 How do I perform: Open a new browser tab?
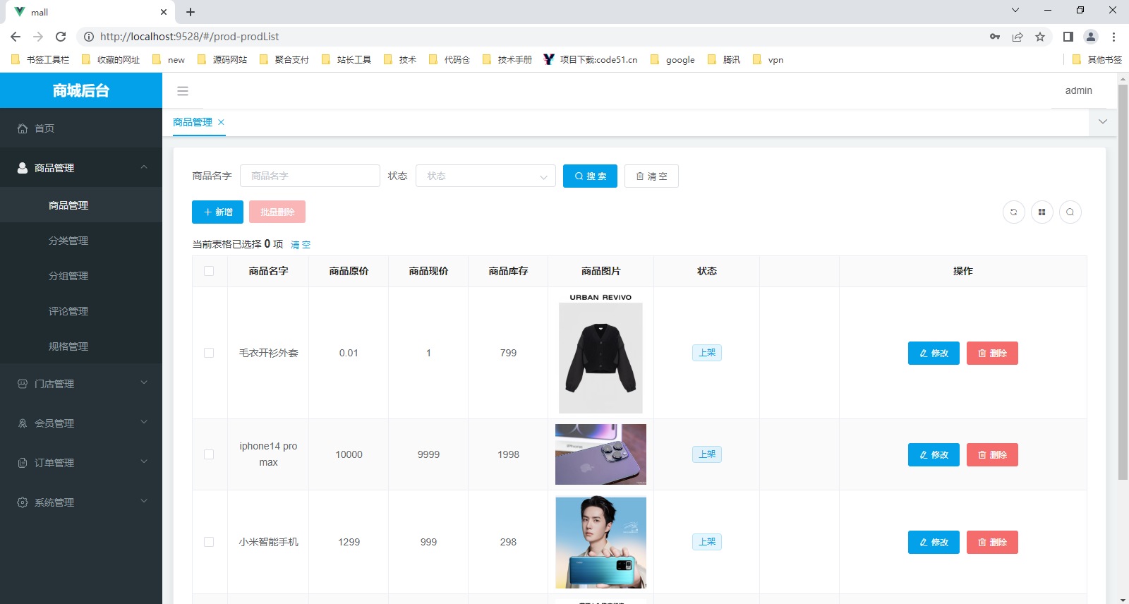[191, 12]
